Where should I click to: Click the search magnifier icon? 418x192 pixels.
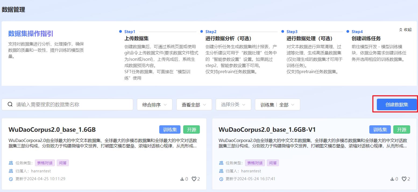(x=10, y=104)
